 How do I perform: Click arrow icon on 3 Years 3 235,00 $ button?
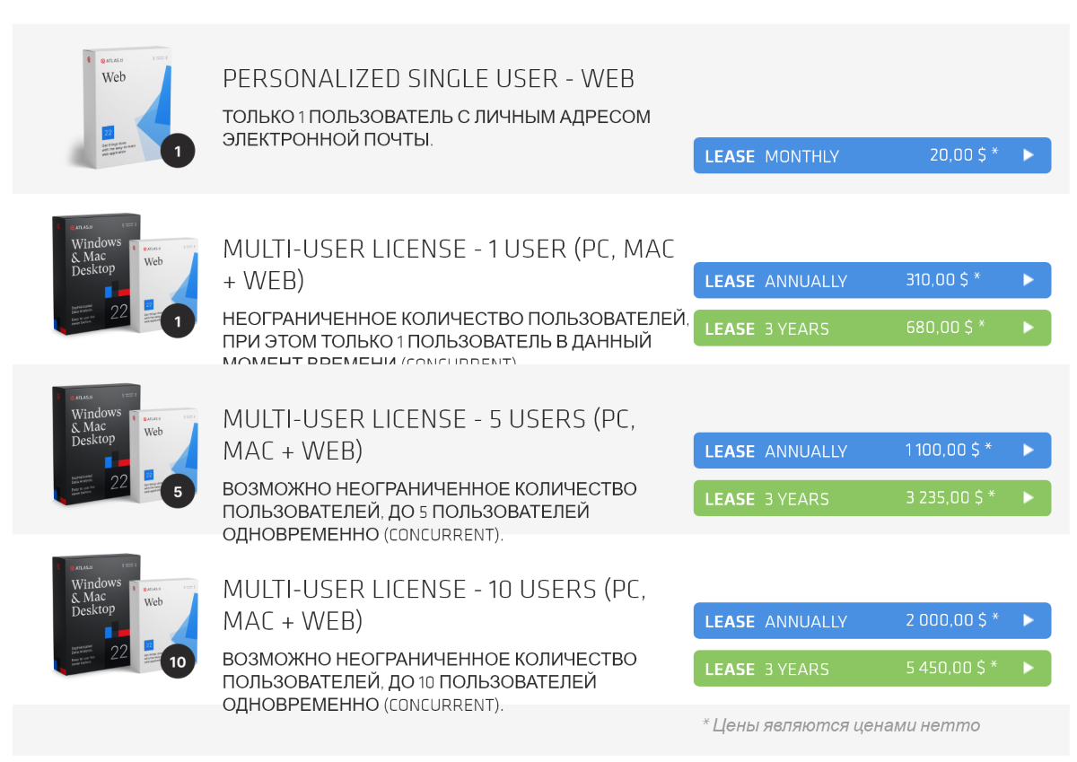click(x=1029, y=498)
